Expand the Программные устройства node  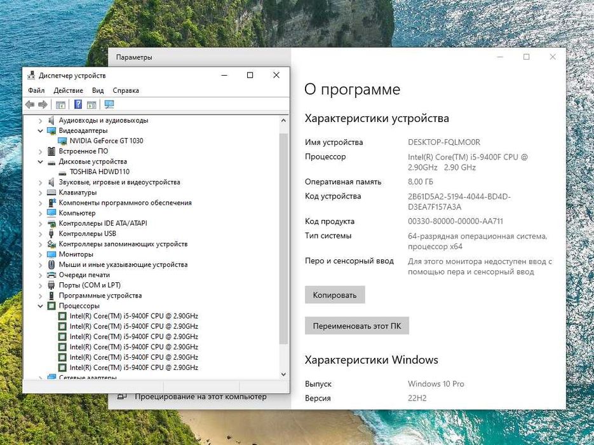pos(40,296)
